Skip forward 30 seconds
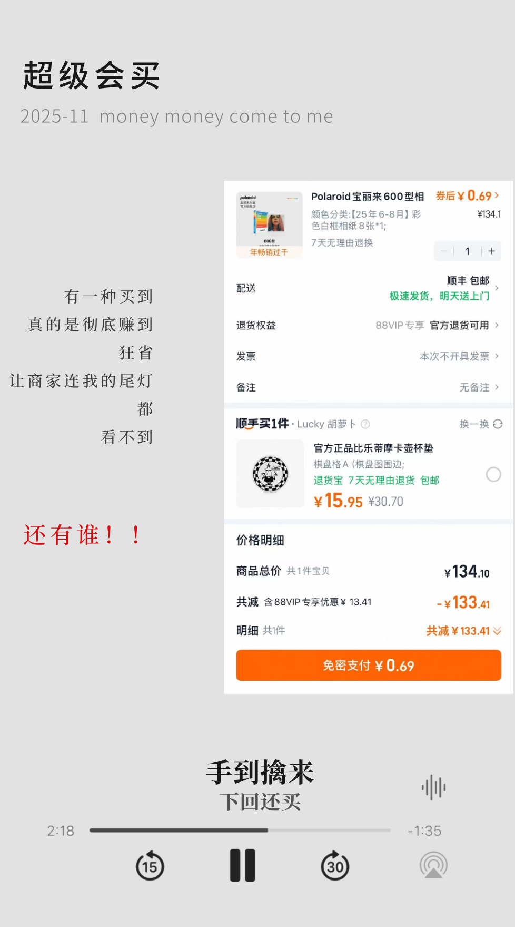The height and width of the screenshot is (929, 515). point(335,866)
